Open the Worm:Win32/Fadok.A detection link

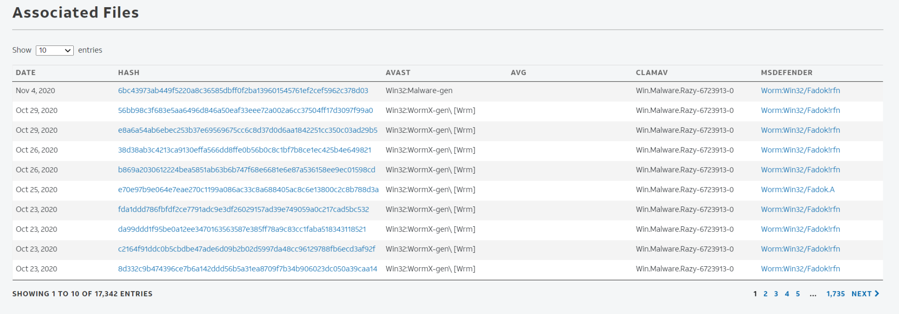coord(797,189)
